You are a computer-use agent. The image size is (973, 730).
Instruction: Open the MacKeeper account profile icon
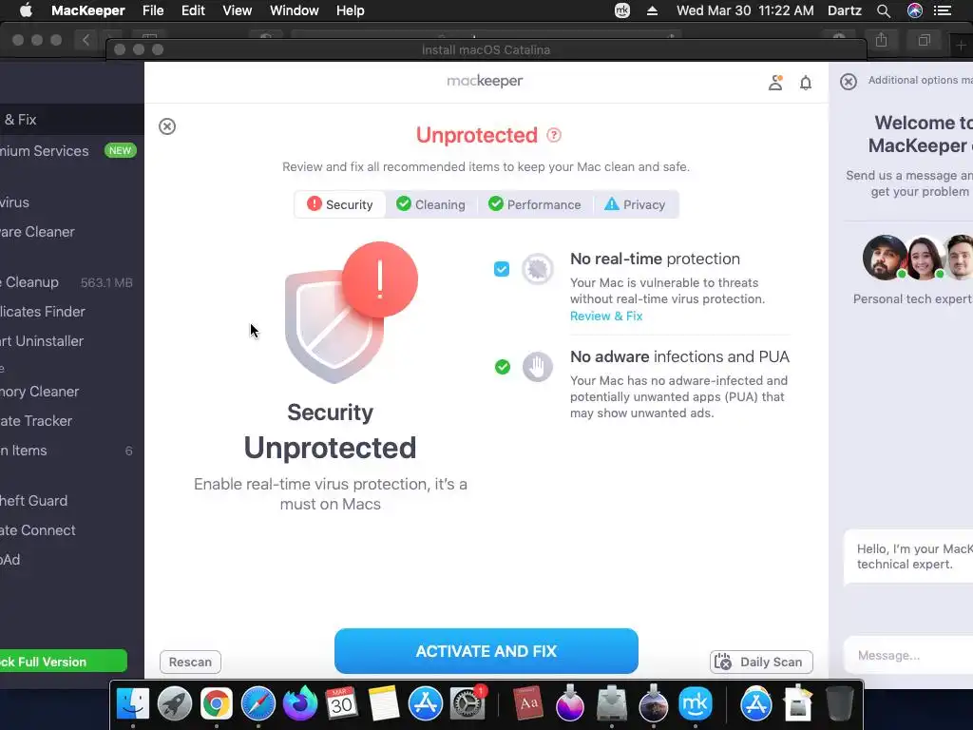pyautogui.click(x=775, y=83)
